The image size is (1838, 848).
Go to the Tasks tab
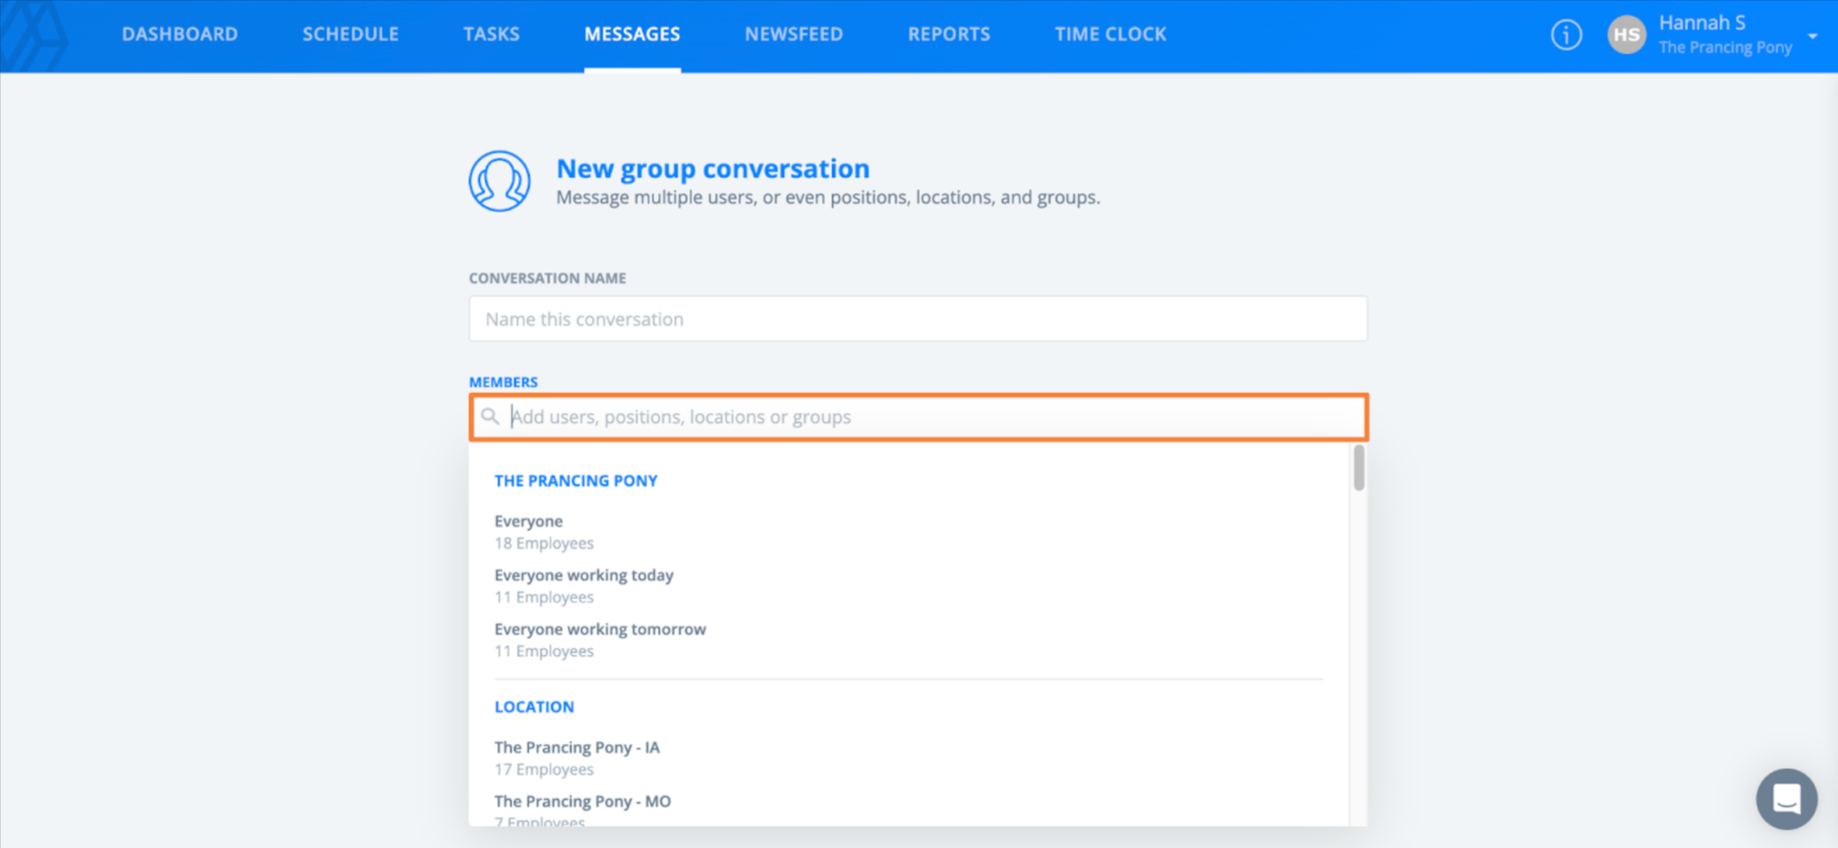[491, 34]
